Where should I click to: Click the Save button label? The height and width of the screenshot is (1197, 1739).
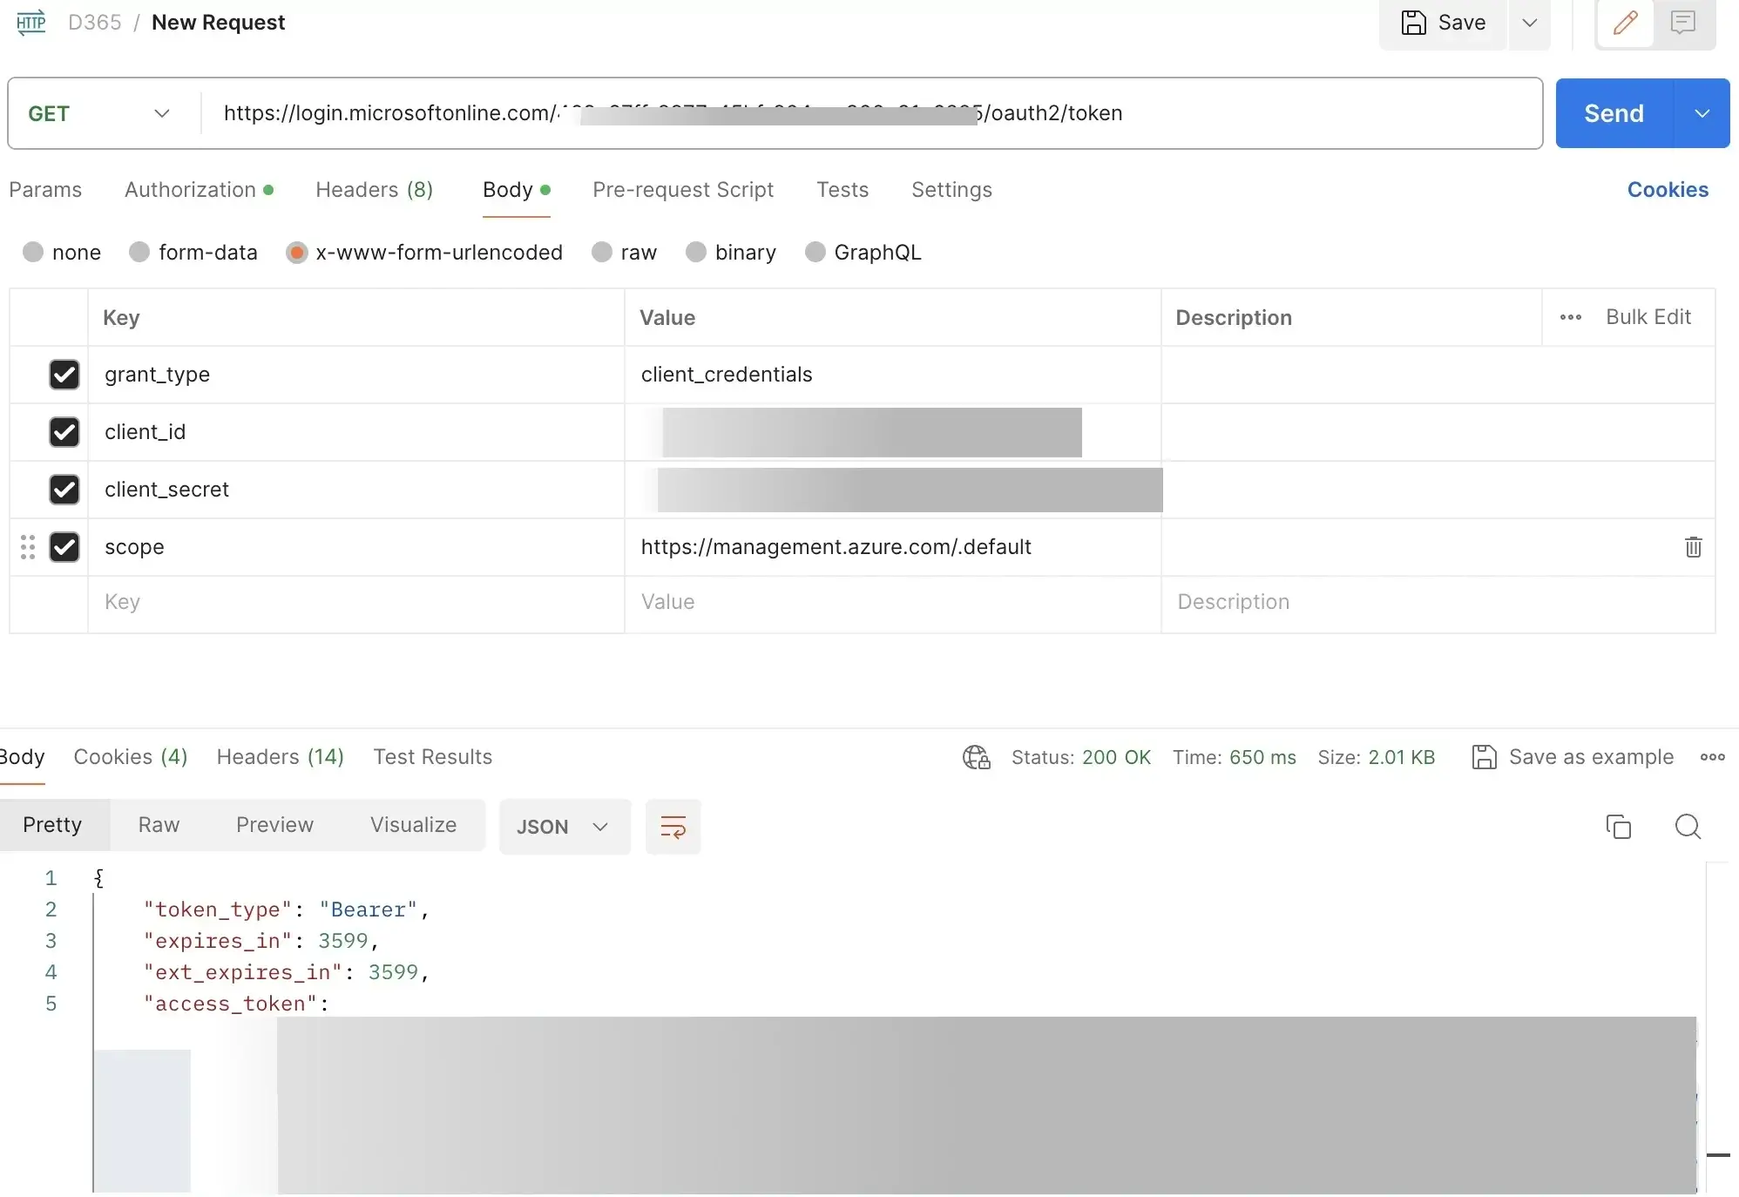pyautogui.click(x=1462, y=23)
